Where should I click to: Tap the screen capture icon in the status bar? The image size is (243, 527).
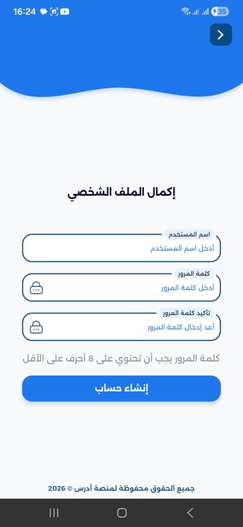point(54,12)
